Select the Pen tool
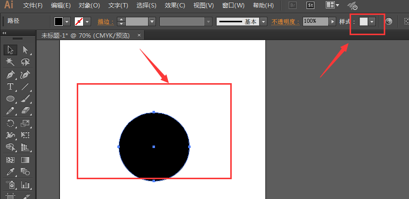Image resolution: width=409 pixels, height=199 pixels. point(10,74)
